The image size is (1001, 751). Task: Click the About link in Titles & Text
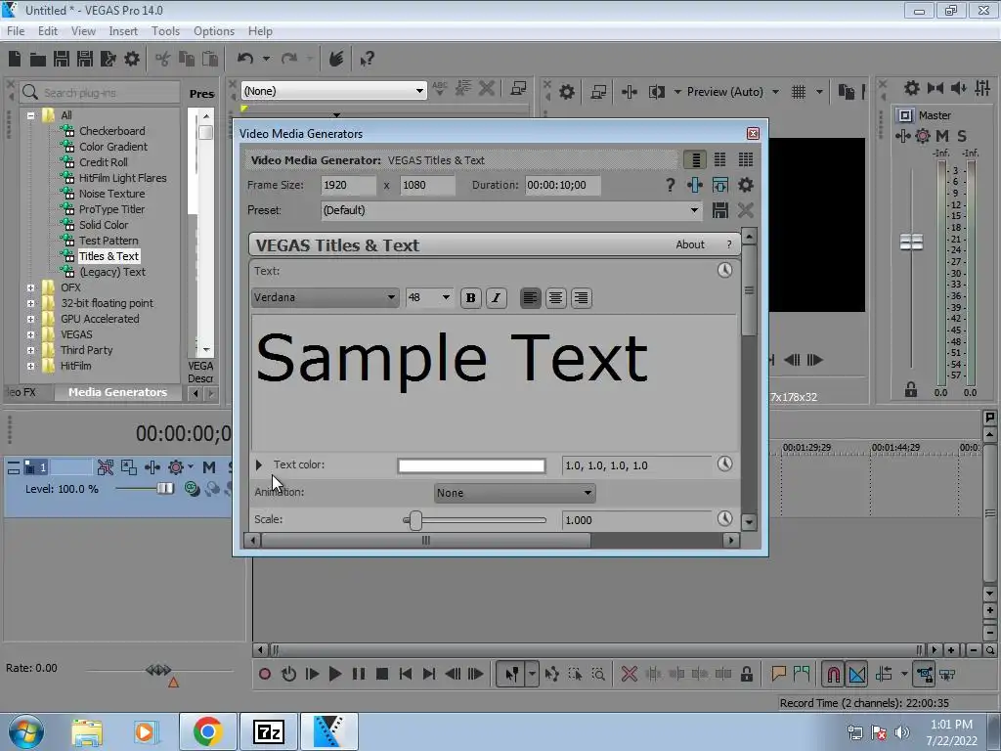tap(690, 244)
